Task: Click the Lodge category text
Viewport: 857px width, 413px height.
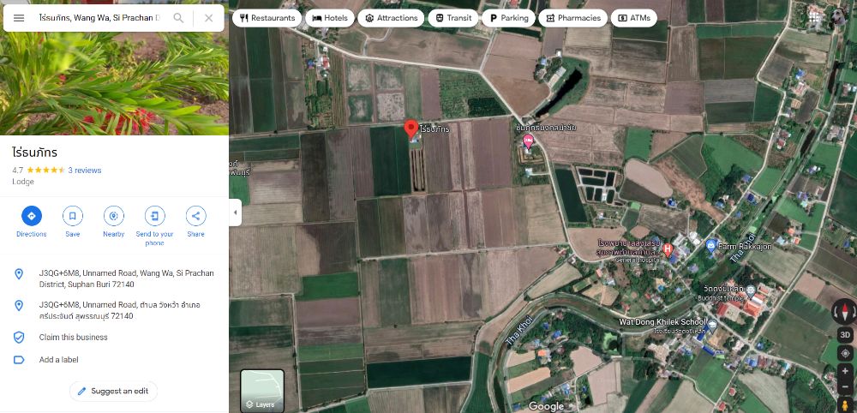Action: click(x=23, y=182)
